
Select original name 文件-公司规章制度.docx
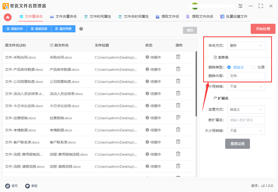click(24, 82)
